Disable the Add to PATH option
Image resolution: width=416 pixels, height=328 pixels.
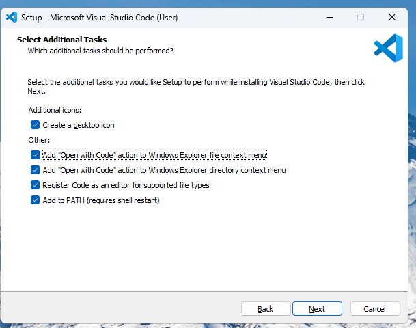35,200
